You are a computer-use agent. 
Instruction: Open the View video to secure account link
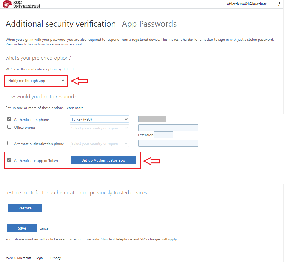pyautogui.click(x=44, y=44)
